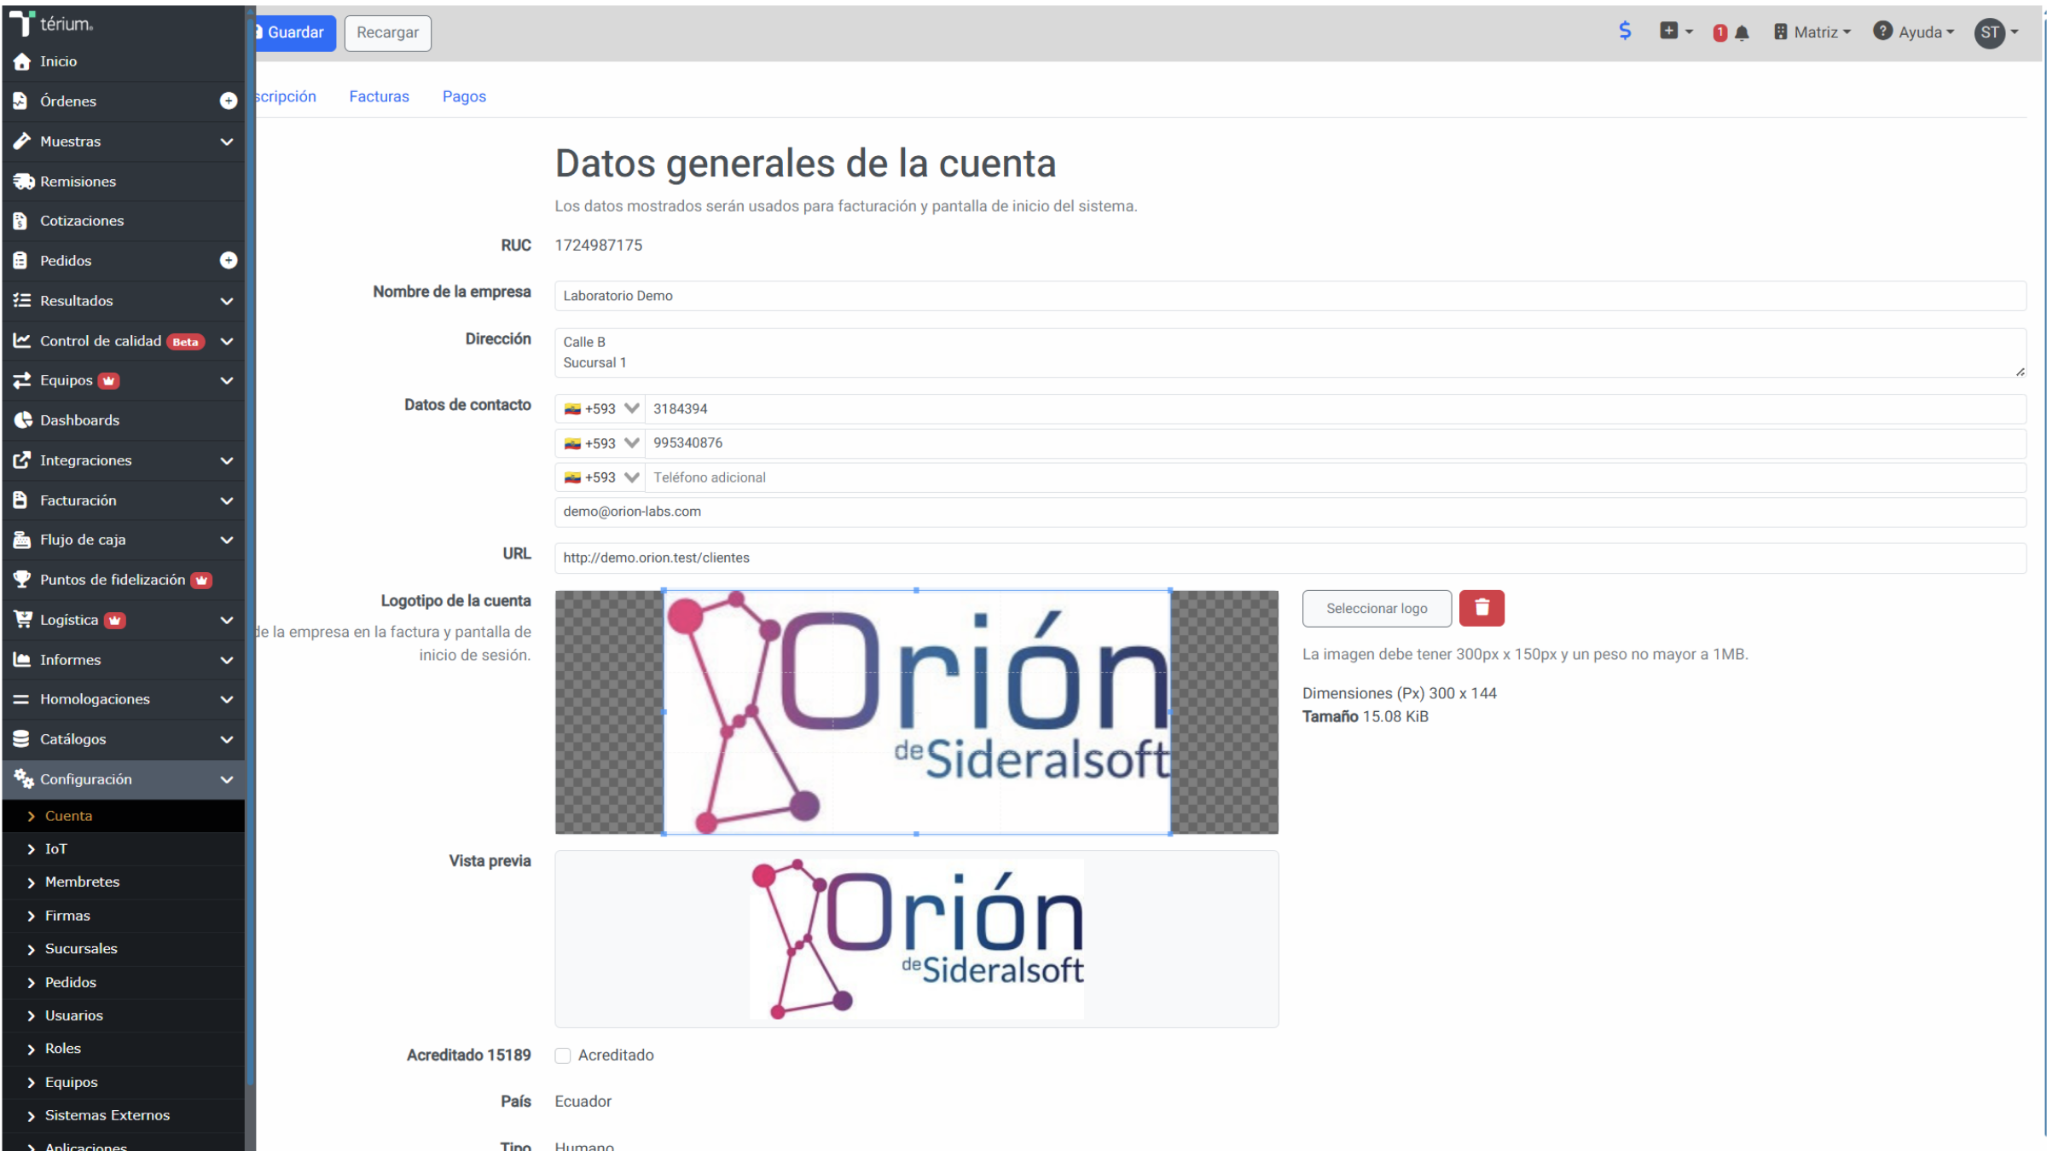
Task: Open the Matriz branch dropdown
Action: click(x=1812, y=32)
